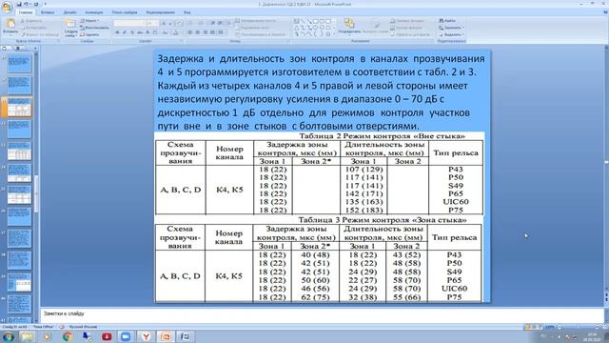Click heading 'Таблица 3 Режим контроля «Зона стыка»'
This screenshot has width=609, height=343.
[x=383, y=220]
